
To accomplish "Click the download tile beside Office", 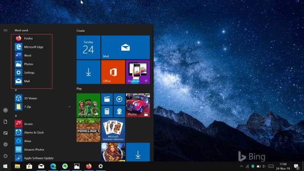I will pyautogui.click(x=89, y=72).
